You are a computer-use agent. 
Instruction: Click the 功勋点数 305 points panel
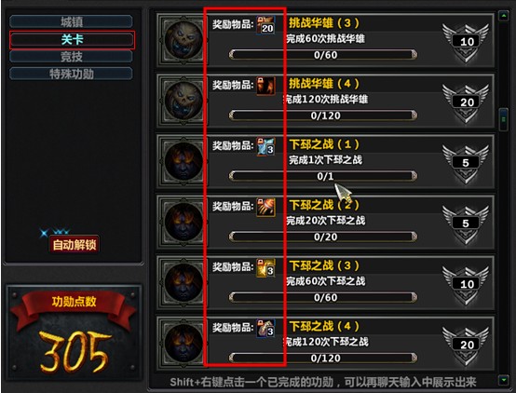pyautogui.click(x=74, y=333)
